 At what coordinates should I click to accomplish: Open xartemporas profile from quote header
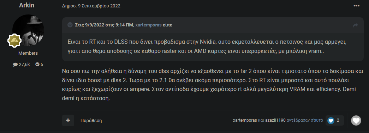click(x=149, y=25)
